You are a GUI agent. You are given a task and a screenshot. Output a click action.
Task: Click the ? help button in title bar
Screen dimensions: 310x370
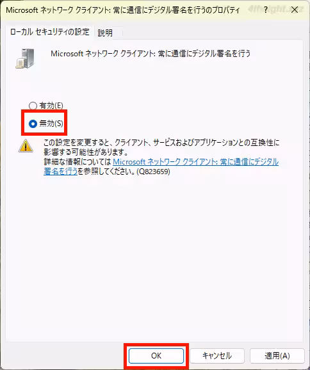click(266, 10)
